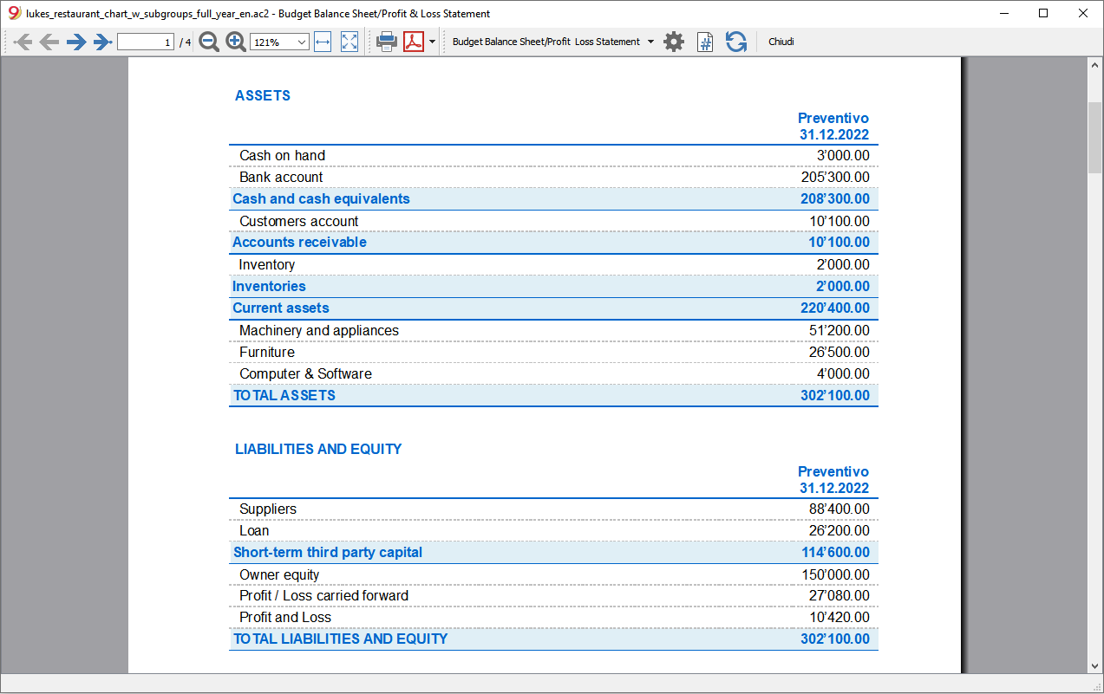Image resolution: width=1104 pixels, height=694 pixels.
Task: Click the Loan row label
Action: pyautogui.click(x=254, y=531)
